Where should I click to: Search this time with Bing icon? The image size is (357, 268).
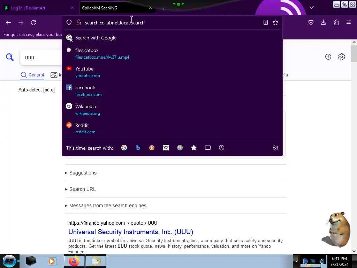[138, 148]
